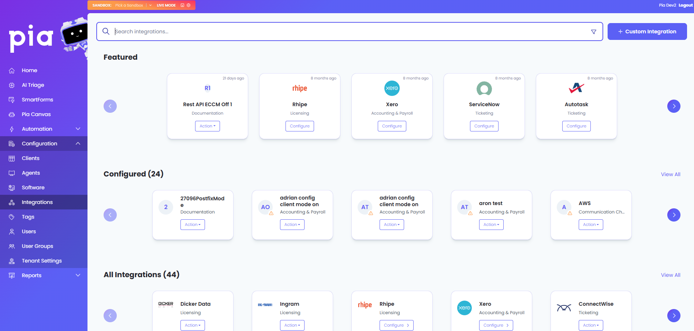Click the Reports icon in sidebar
This screenshot has height=331, width=694.
coord(12,276)
